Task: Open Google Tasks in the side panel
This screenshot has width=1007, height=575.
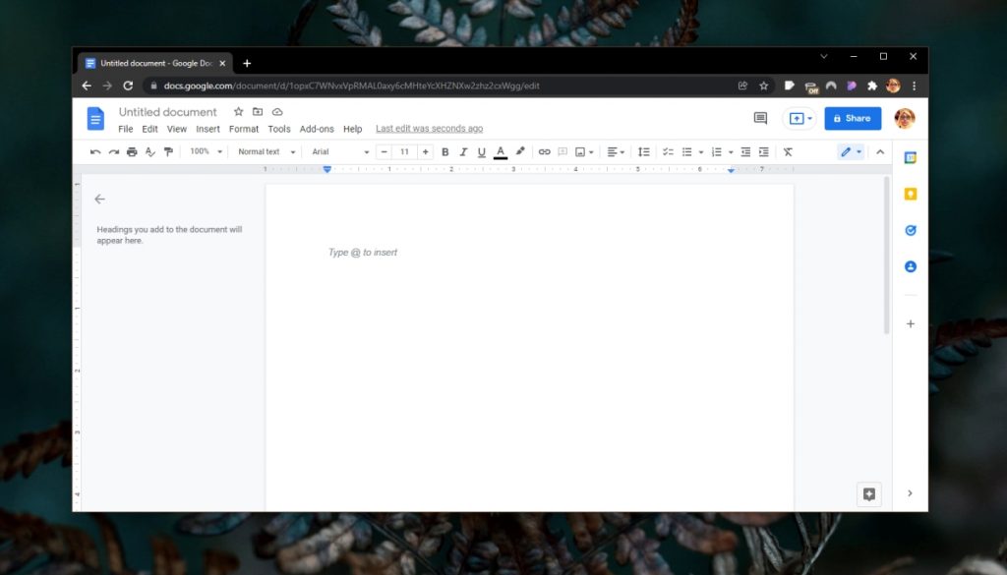Action: pos(910,230)
